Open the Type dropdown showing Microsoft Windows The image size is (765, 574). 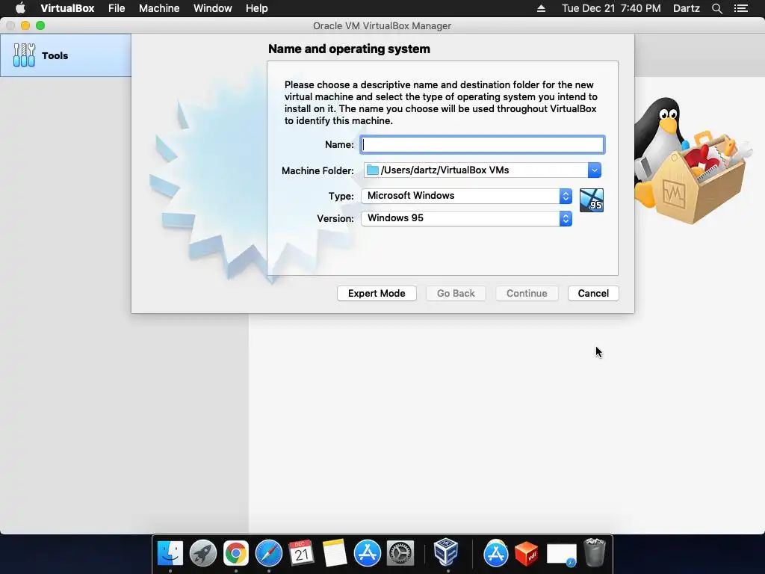click(466, 196)
